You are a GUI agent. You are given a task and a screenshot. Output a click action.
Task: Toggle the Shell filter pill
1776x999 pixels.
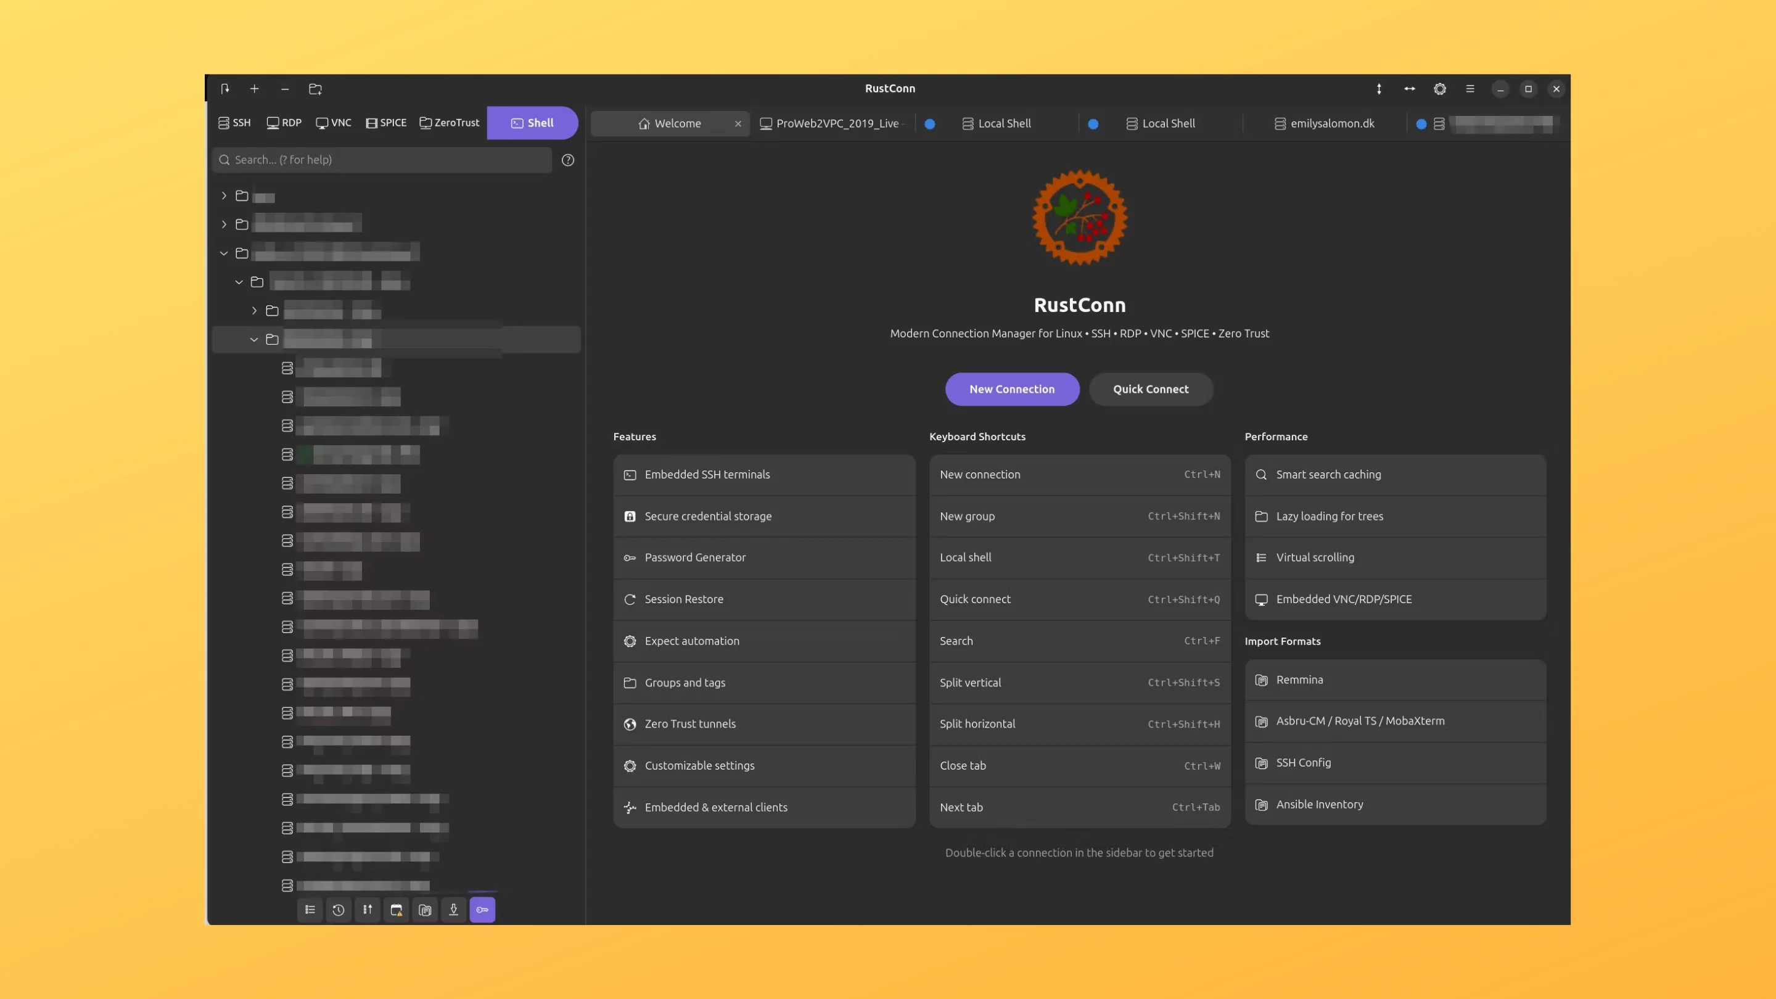(x=532, y=123)
